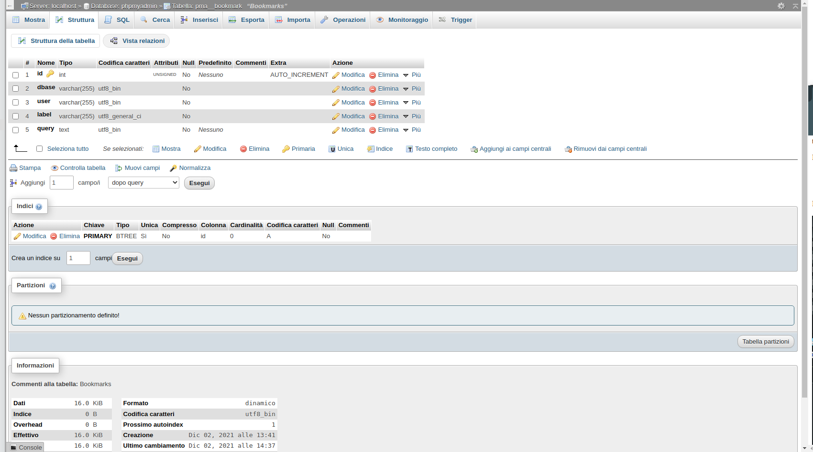Screen dimensions: 813x452
Task: Select the label column row checkbox
Action: click(16, 116)
